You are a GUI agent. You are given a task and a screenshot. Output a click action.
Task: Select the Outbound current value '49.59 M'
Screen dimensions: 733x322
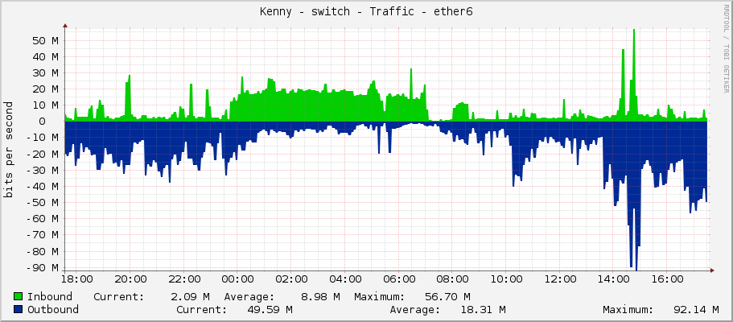tap(270, 309)
